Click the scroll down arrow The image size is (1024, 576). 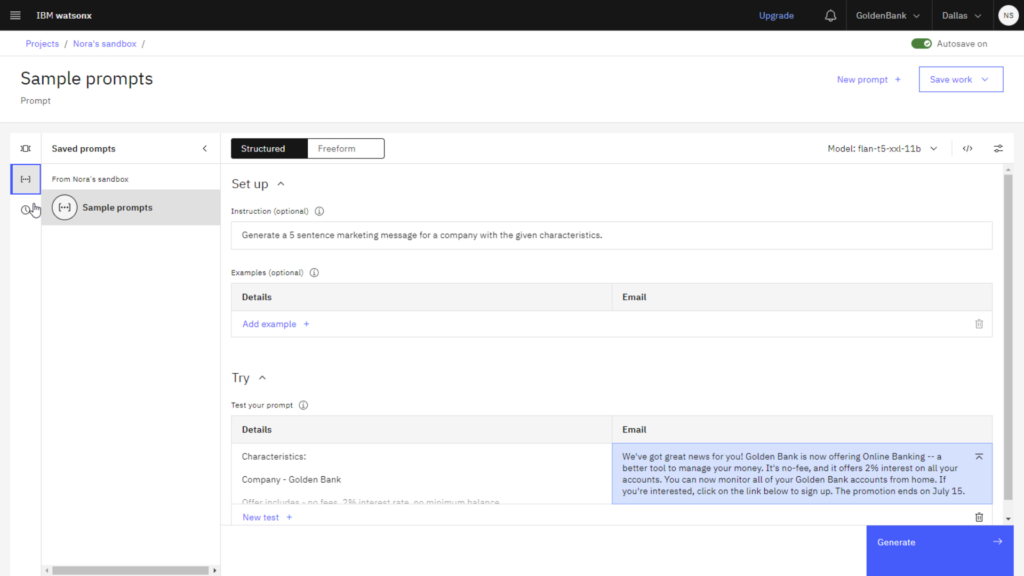pos(1007,519)
